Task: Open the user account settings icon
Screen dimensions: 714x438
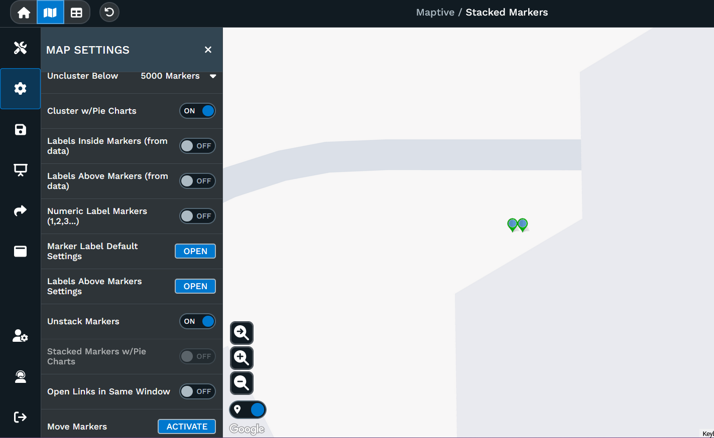Action: (20, 336)
